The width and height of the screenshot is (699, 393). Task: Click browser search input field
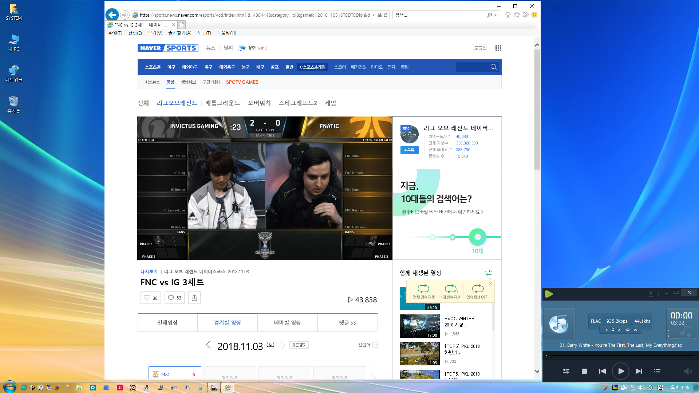[440, 15]
